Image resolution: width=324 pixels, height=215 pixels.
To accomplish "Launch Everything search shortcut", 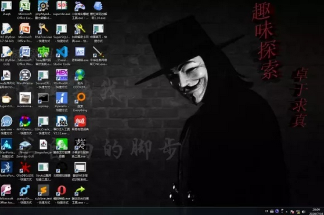I will 80,102.
